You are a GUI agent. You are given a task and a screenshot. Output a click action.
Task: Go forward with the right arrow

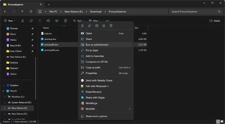pyautogui.click(x=14, y=12)
